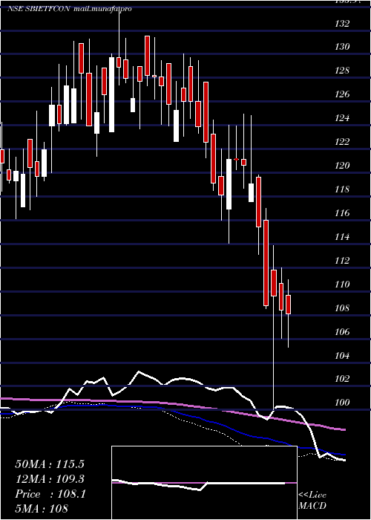Click the NSE SBIETFCON chart title text
The width and height of the screenshot is (371, 520).
pos(39,9)
